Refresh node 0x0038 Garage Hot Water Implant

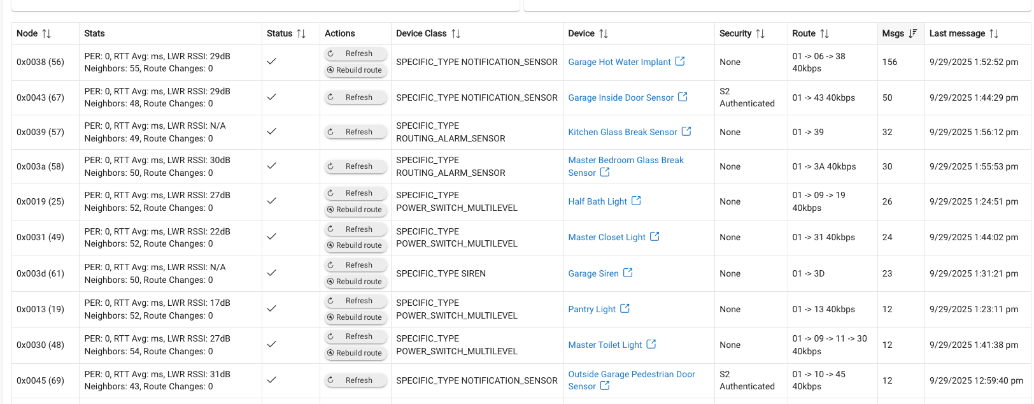(x=355, y=54)
